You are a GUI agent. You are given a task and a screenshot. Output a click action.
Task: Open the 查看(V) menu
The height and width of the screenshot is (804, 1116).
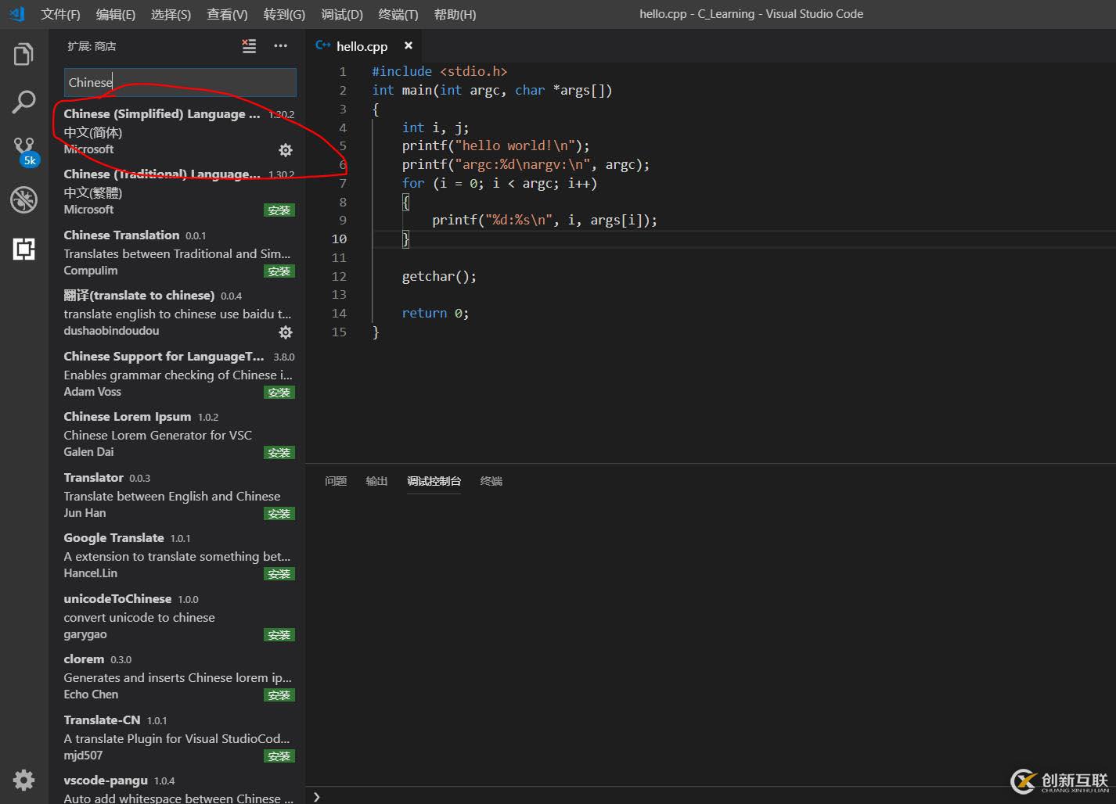pos(227,14)
